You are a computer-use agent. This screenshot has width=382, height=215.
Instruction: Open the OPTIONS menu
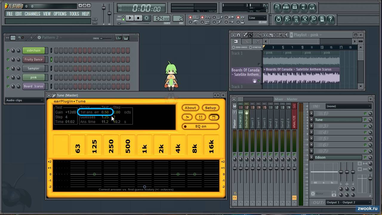coord(60,14)
